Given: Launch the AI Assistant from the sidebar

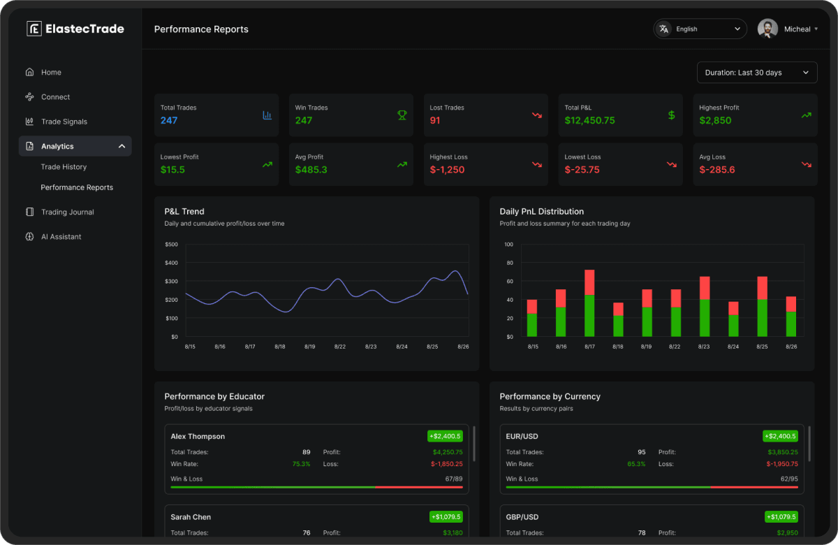Looking at the screenshot, I should point(29,236).
